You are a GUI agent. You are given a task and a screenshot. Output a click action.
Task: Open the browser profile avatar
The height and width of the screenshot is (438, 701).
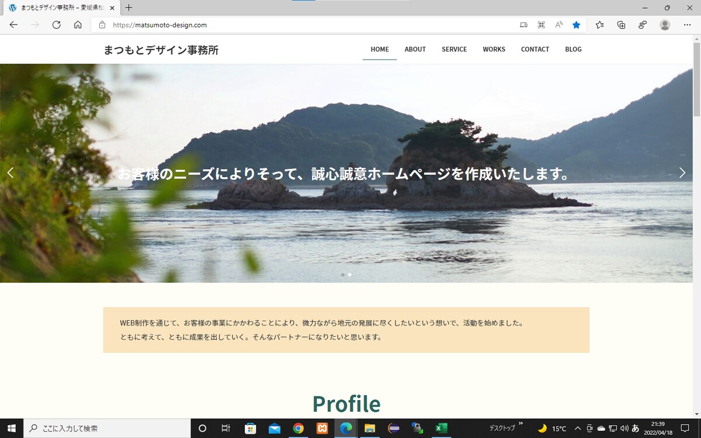[x=665, y=25]
